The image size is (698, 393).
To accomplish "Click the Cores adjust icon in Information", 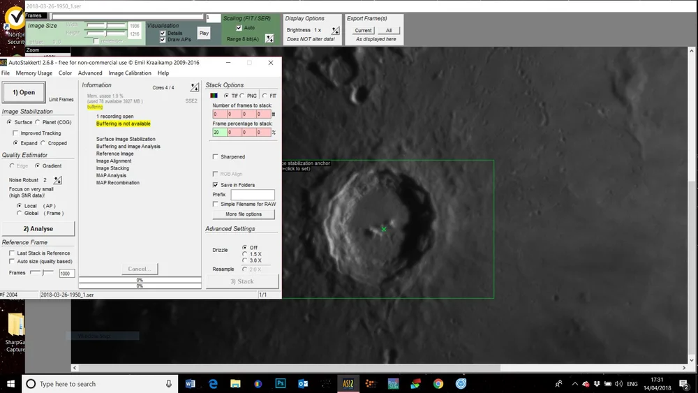I will tap(195, 87).
